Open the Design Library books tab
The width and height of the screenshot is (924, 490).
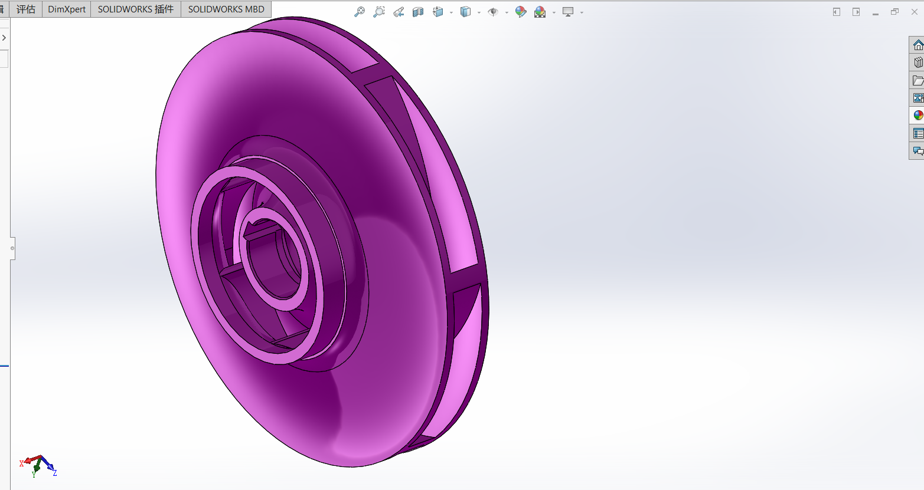click(918, 63)
